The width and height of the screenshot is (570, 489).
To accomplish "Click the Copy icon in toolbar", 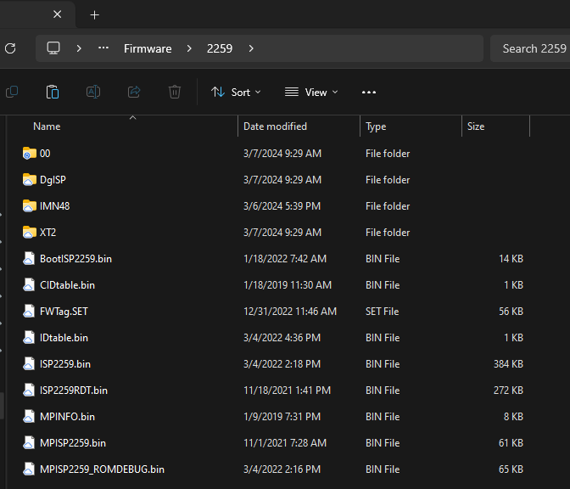I will click(12, 92).
